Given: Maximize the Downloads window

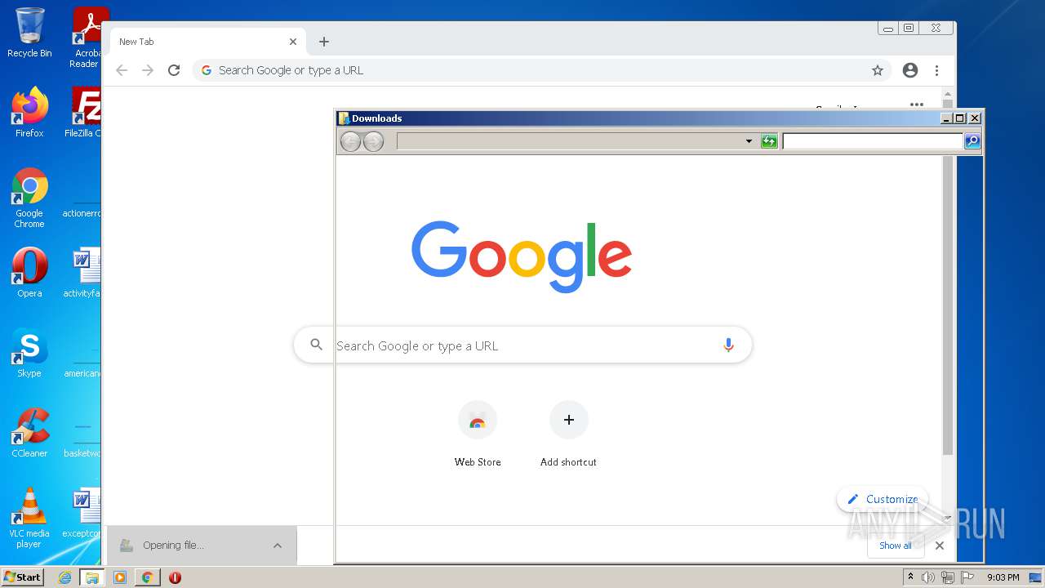Looking at the screenshot, I should pyautogui.click(x=960, y=118).
